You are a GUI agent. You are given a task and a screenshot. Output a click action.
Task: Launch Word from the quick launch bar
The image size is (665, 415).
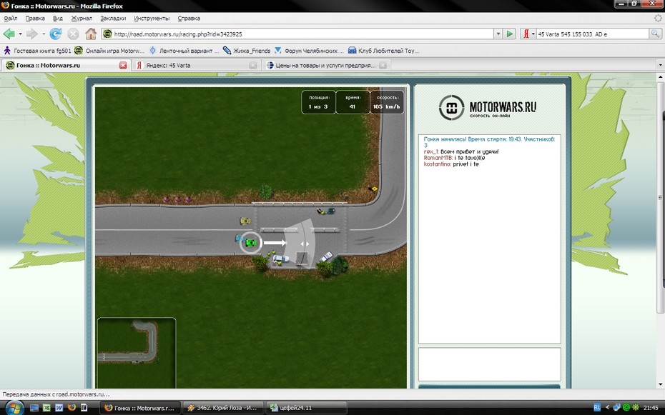[59, 408]
